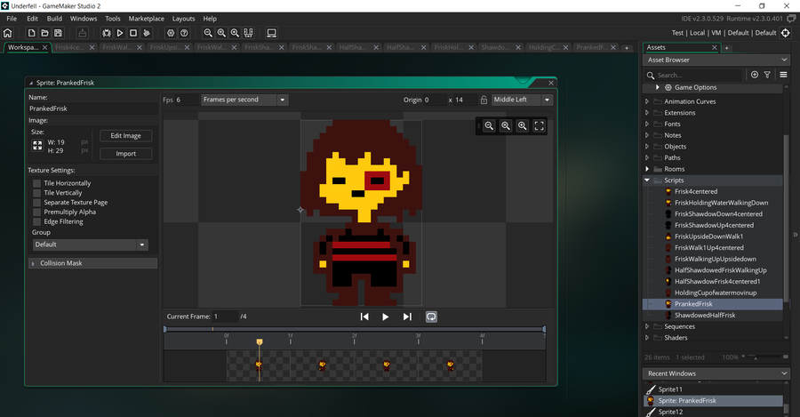Toggle loop playback button
The width and height of the screenshot is (800, 417).
[431, 317]
